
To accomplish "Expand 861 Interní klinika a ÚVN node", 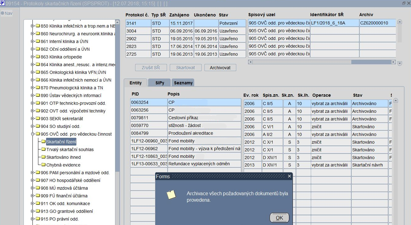I will [32, 41].
